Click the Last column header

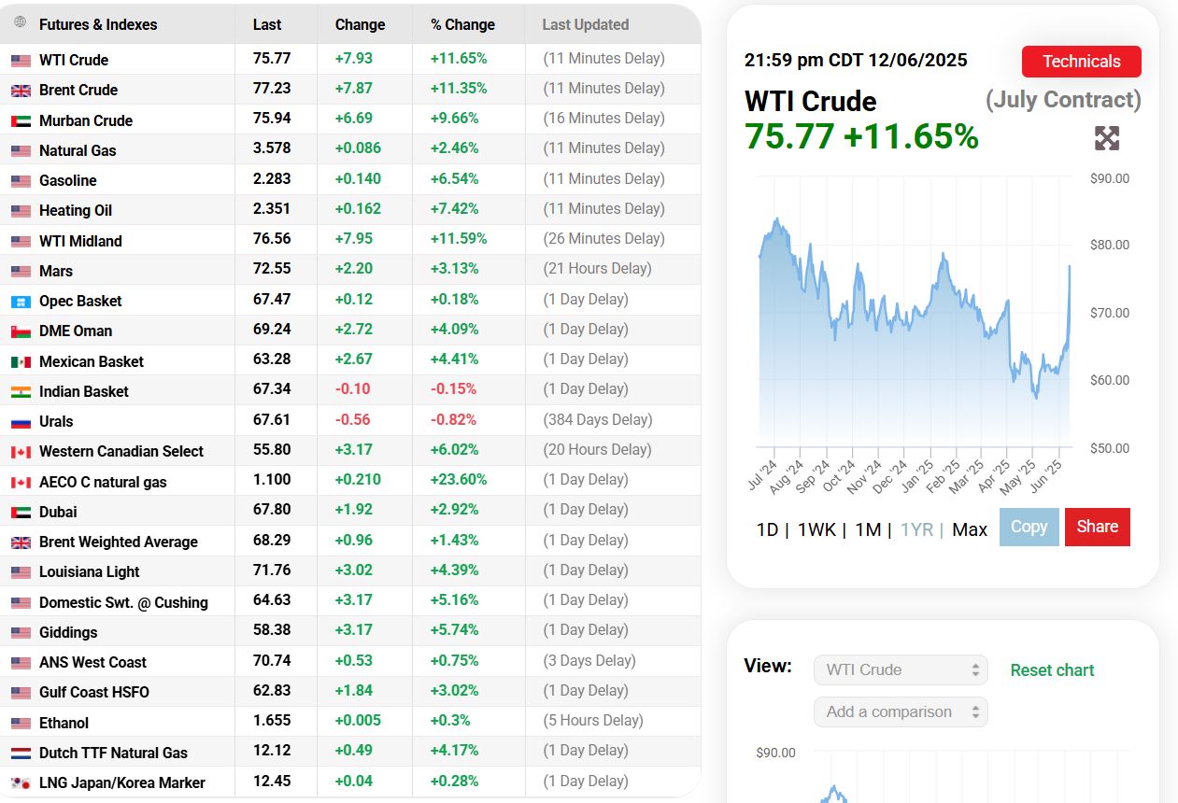click(x=267, y=24)
